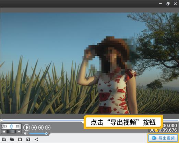Open an existing project folder

[12, 139]
